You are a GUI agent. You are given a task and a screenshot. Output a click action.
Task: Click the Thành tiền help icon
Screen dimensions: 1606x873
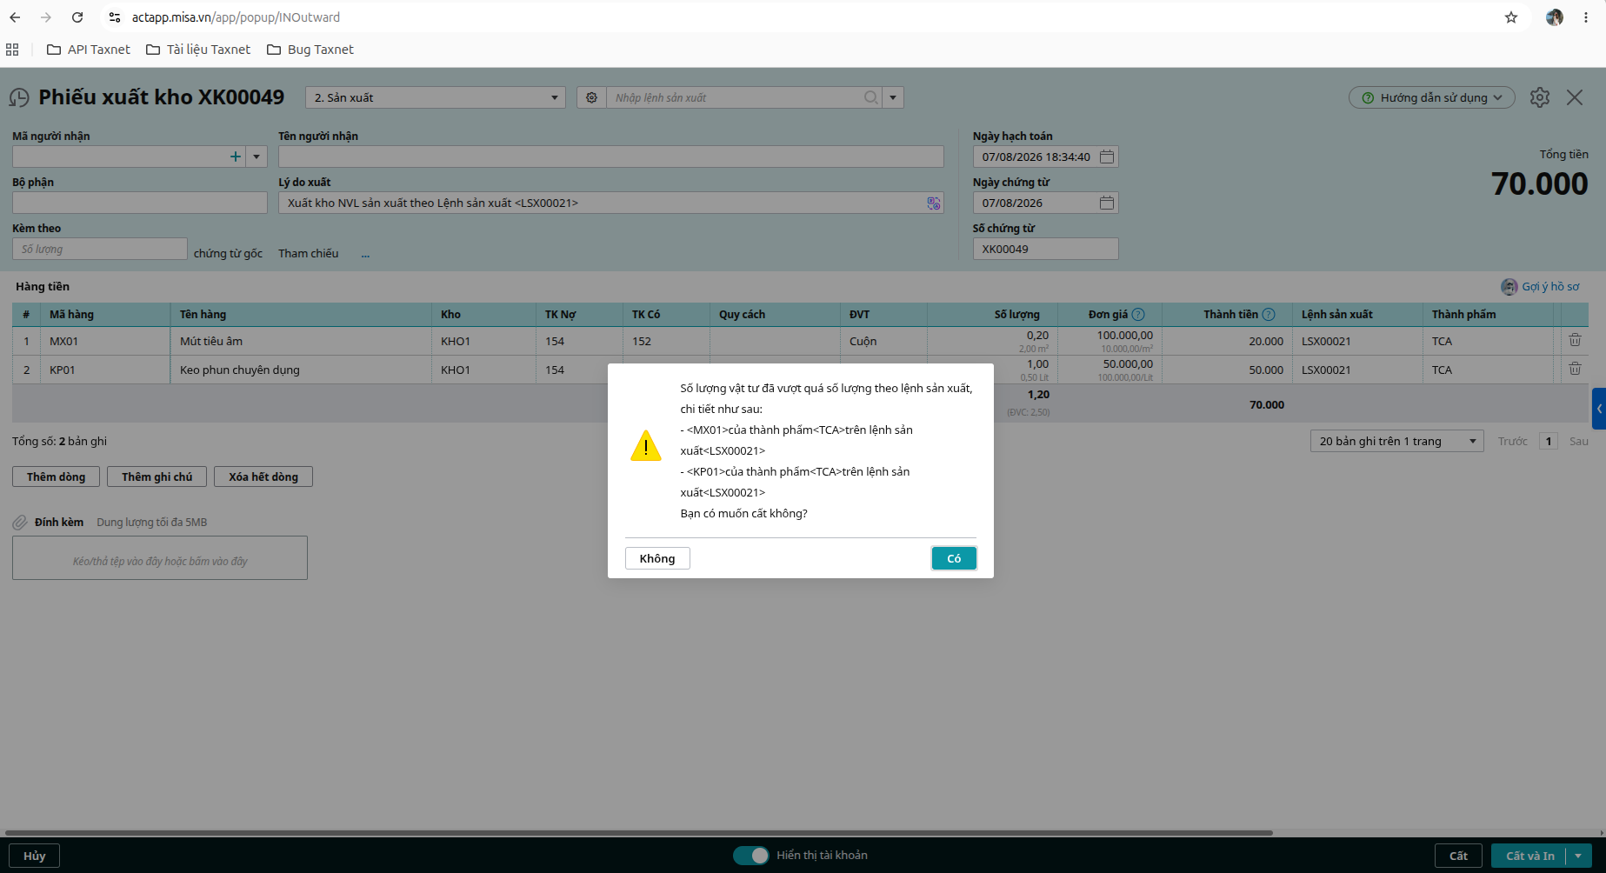[x=1269, y=315]
